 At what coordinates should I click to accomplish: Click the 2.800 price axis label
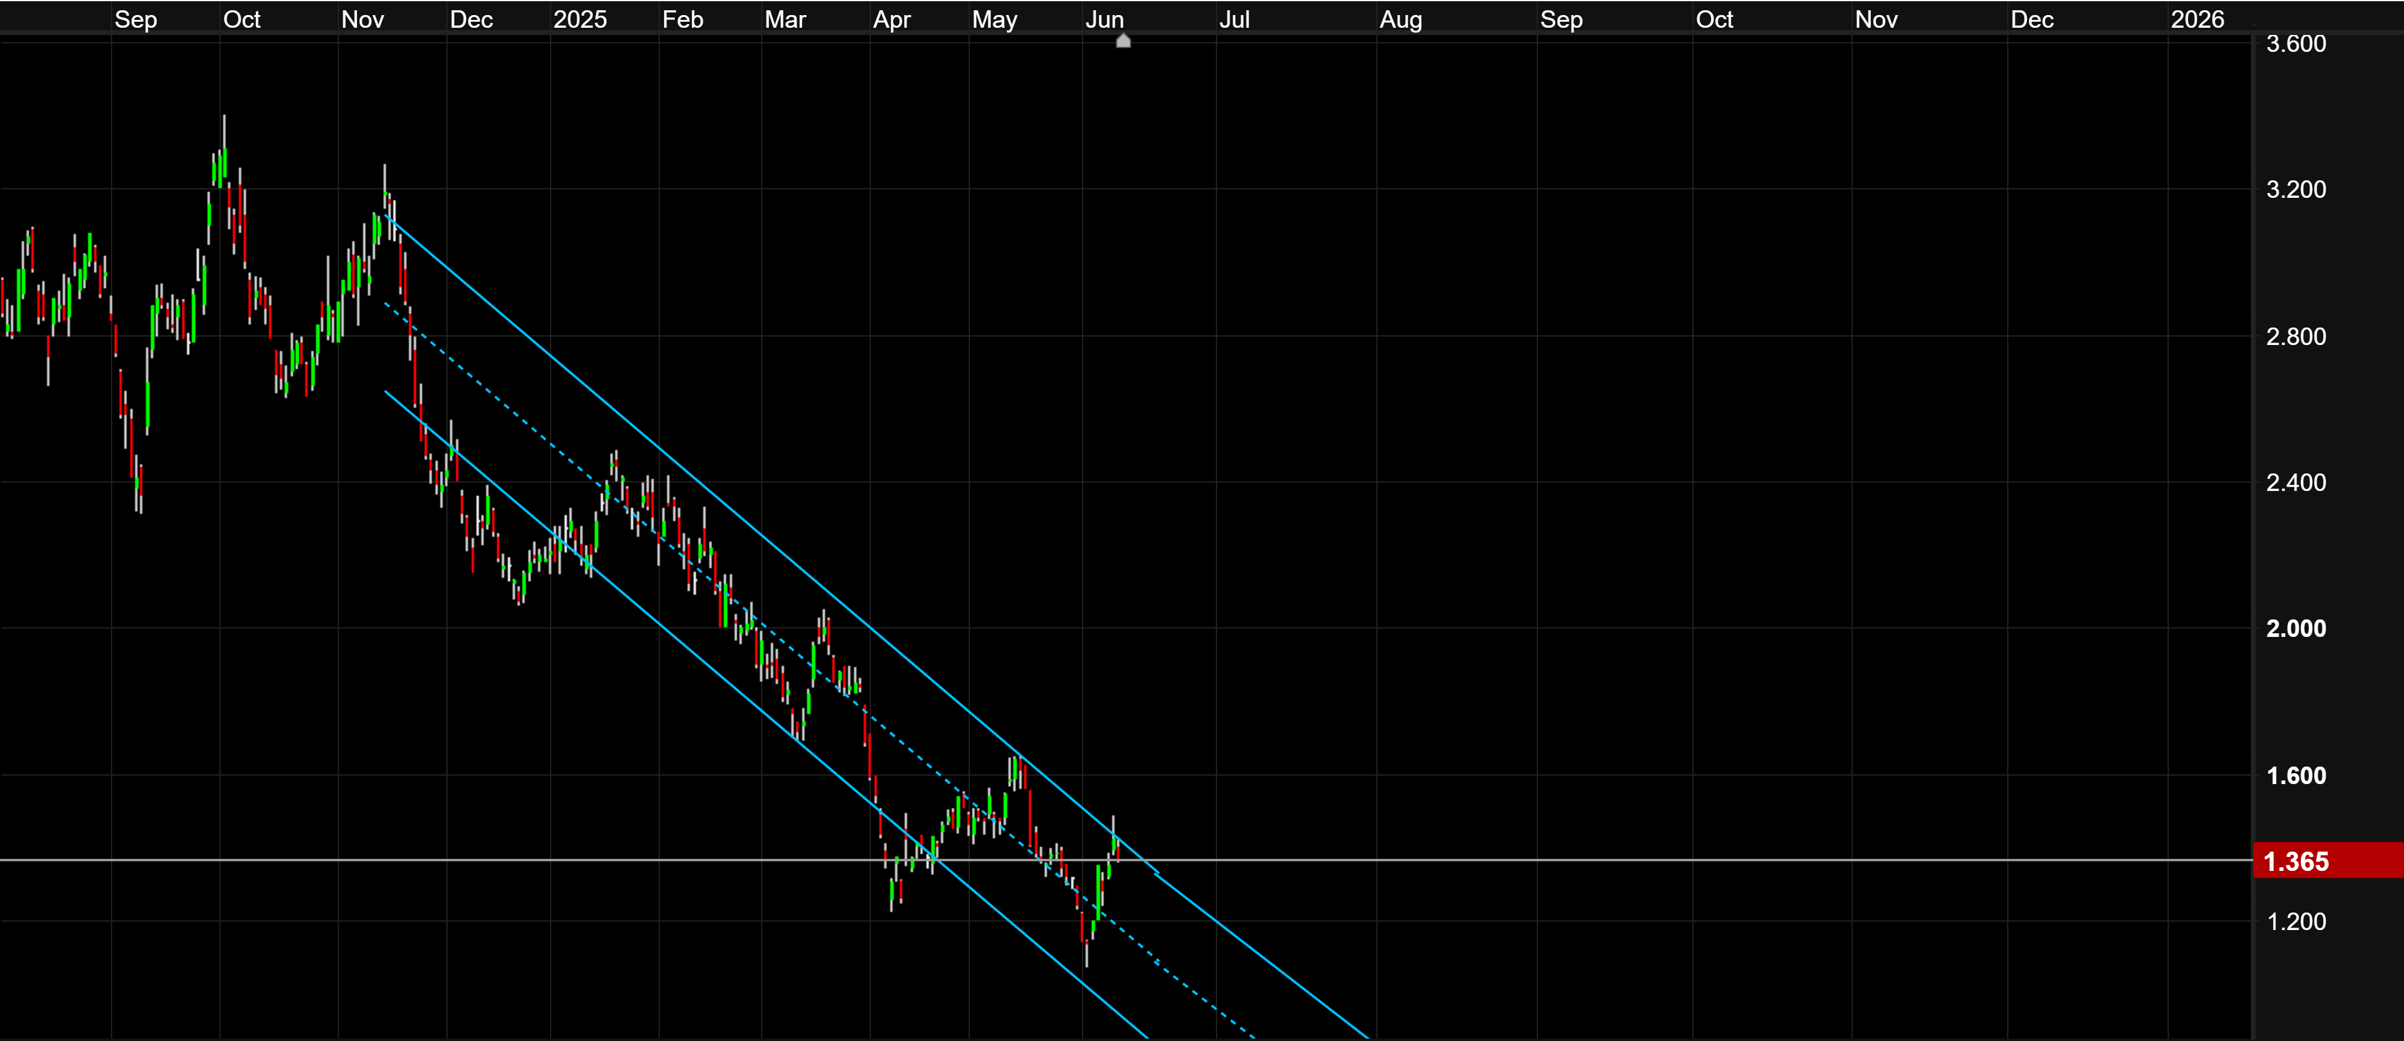click(2296, 336)
